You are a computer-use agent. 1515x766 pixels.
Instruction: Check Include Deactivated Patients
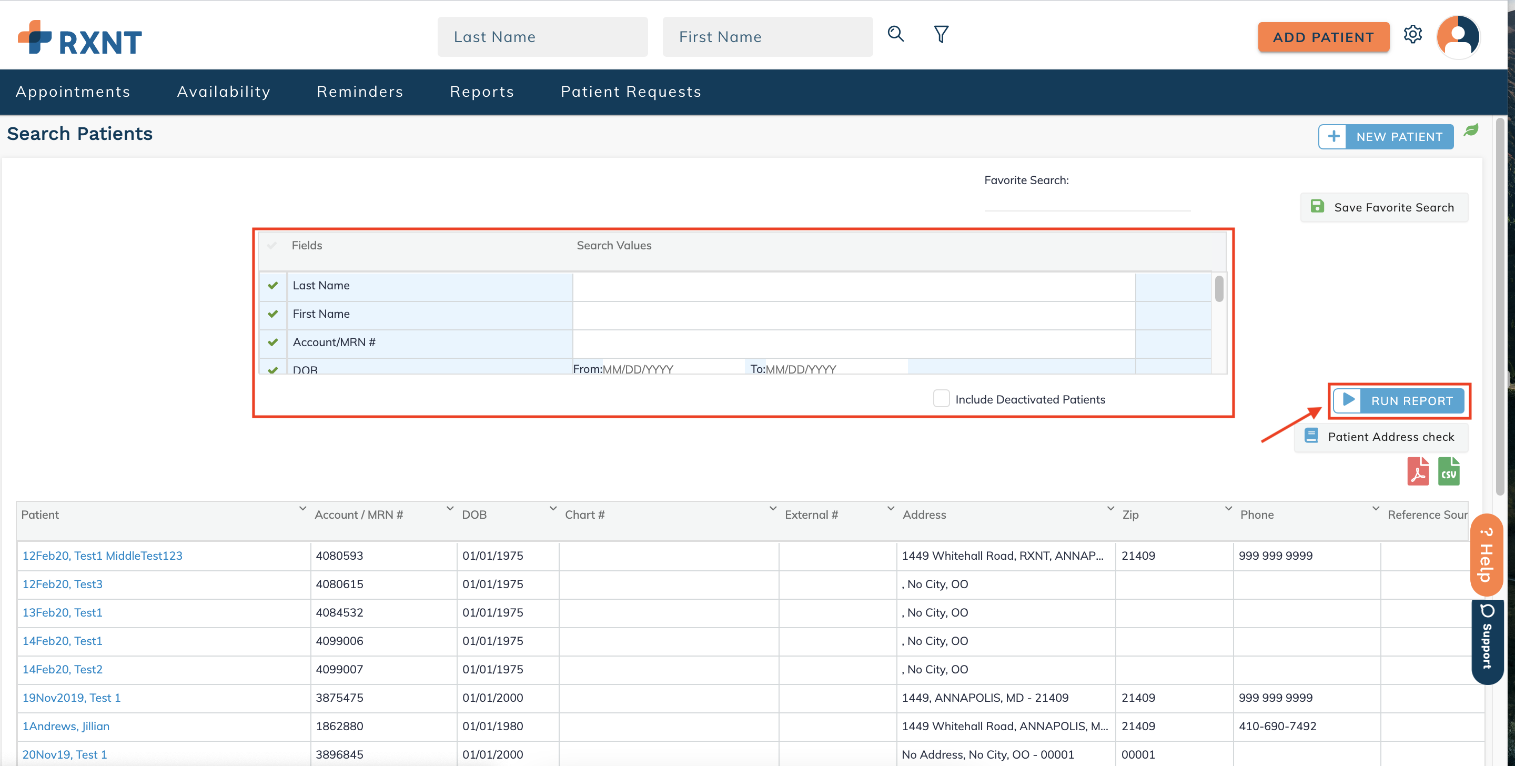point(941,398)
